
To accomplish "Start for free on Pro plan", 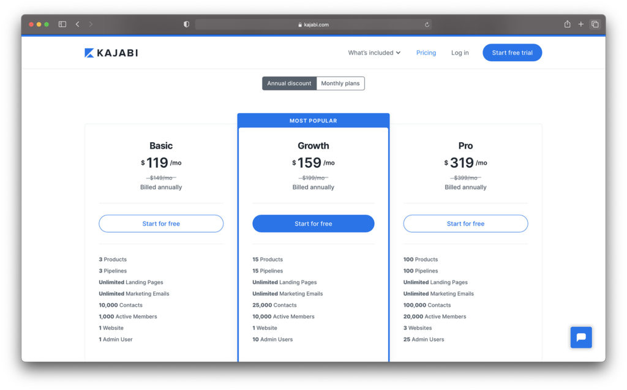I will [x=465, y=223].
